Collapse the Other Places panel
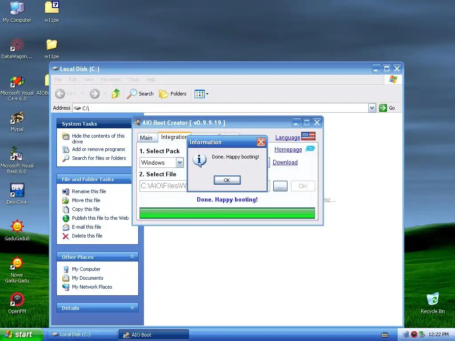The image size is (455, 341). point(132,257)
